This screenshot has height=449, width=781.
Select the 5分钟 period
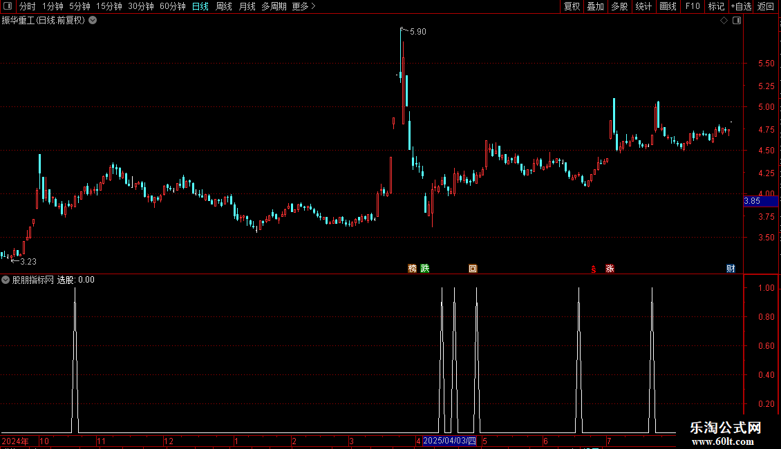pyautogui.click(x=79, y=6)
